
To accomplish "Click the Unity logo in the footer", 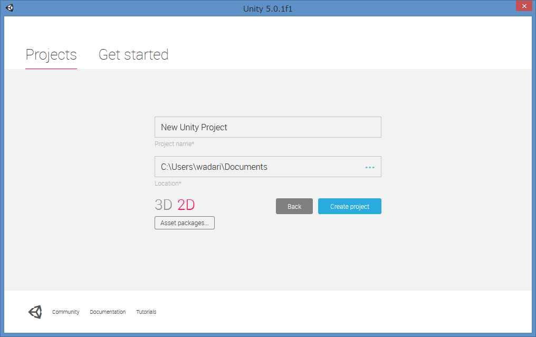I will coord(35,312).
